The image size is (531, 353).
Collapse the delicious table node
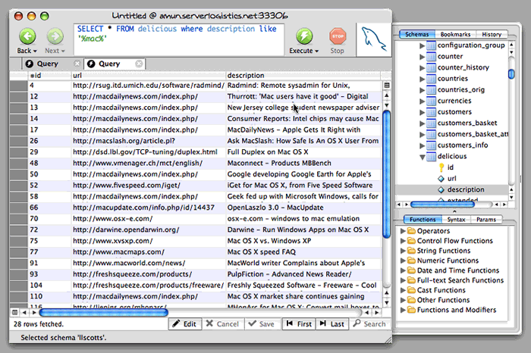(422, 157)
